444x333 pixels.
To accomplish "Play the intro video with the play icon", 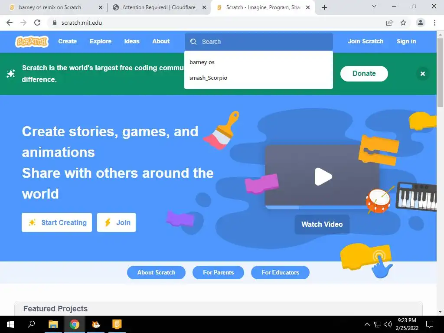I will (323, 177).
